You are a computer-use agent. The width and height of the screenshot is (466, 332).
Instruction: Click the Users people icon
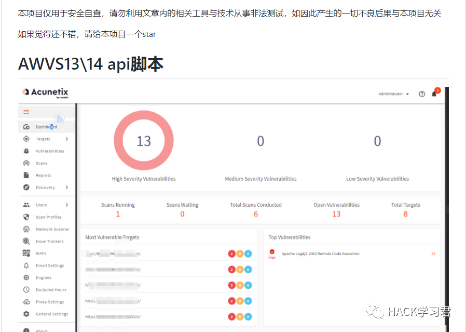tap(26, 205)
